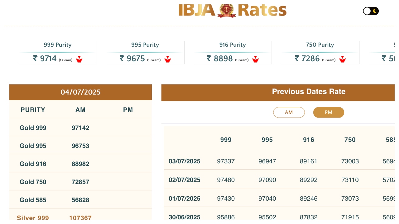Click the 999 purity column header

pyautogui.click(x=226, y=140)
